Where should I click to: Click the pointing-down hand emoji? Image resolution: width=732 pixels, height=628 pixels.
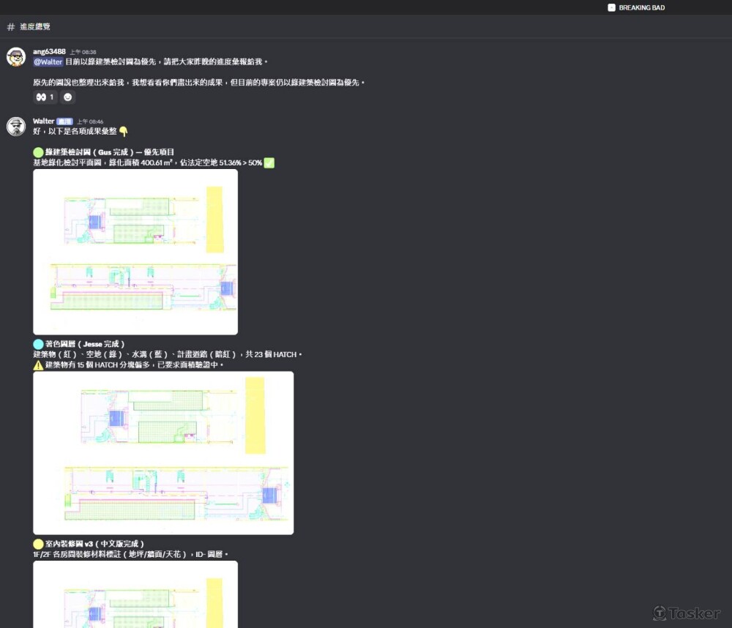(x=123, y=132)
